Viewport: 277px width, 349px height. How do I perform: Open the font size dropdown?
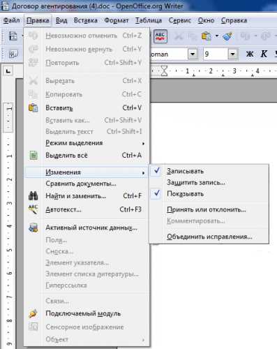(x=232, y=54)
